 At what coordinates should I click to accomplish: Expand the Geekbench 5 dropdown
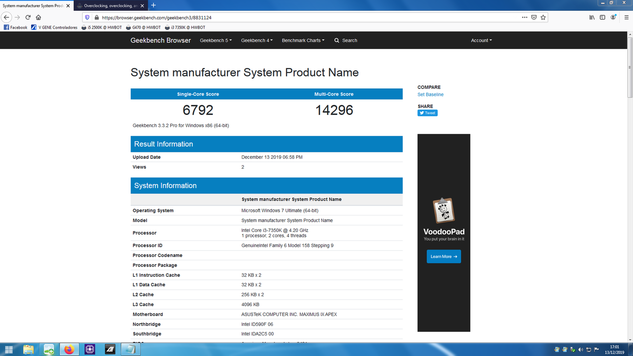[x=216, y=40]
